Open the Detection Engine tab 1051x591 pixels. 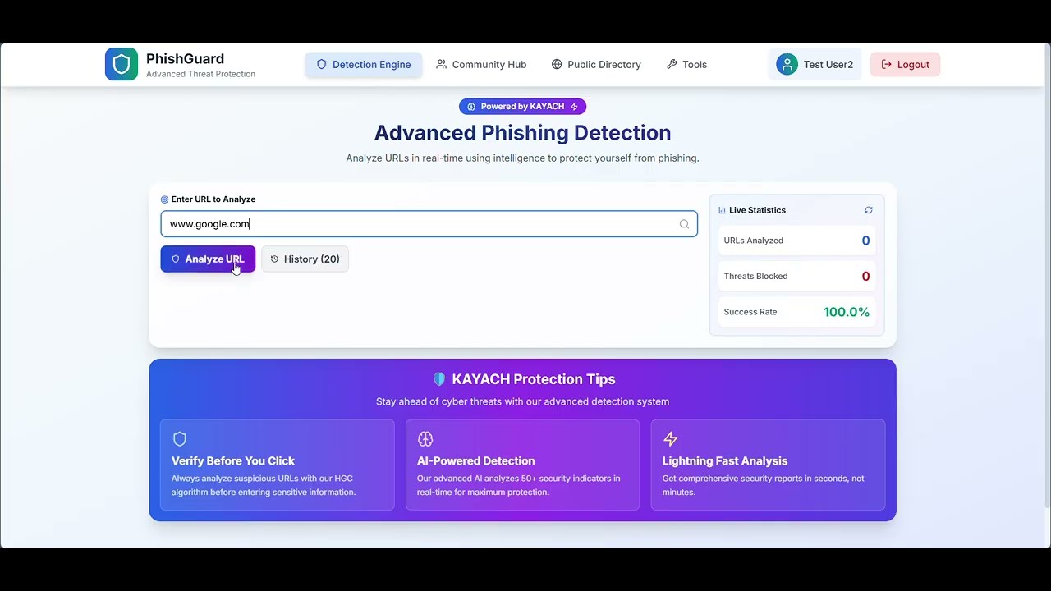[x=364, y=64]
